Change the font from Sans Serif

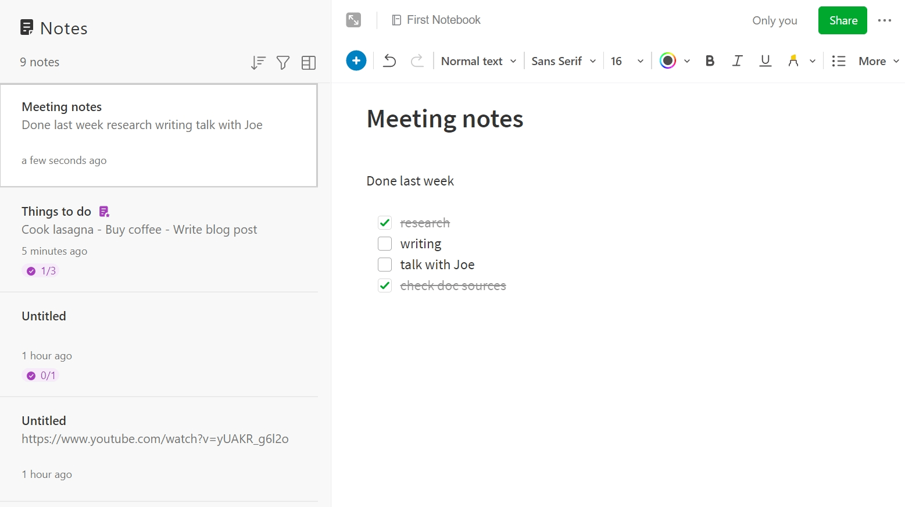point(562,60)
